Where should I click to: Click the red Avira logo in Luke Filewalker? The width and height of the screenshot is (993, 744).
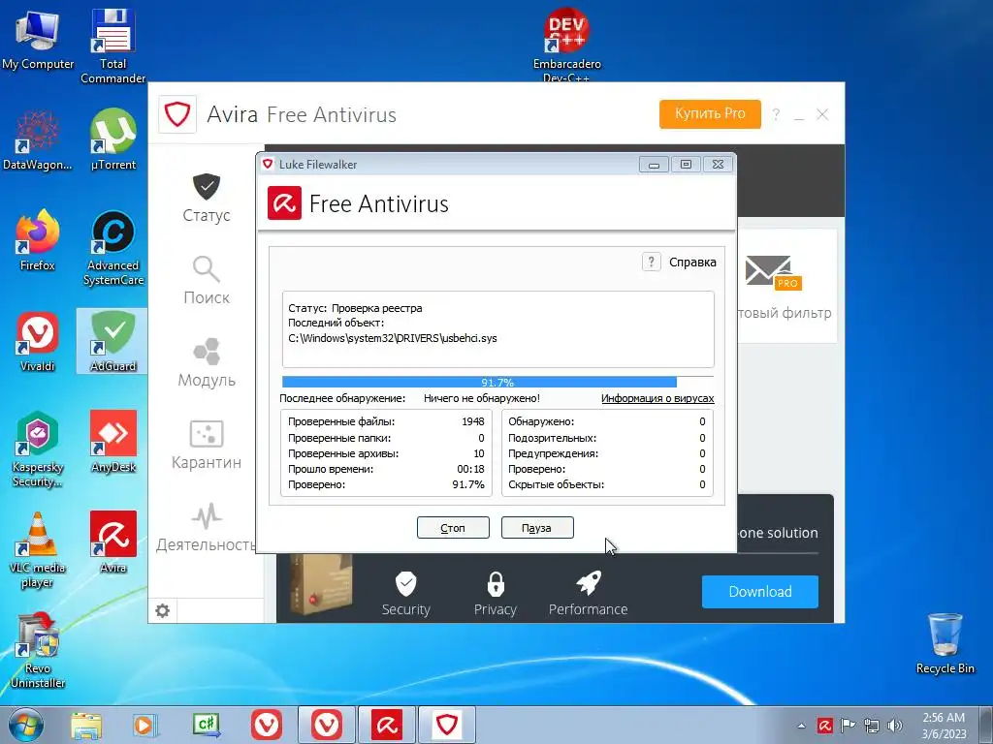pos(284,203)
